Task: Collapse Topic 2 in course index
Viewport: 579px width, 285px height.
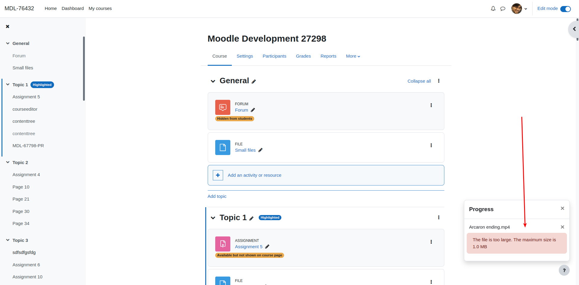Action: click(8, 163)
